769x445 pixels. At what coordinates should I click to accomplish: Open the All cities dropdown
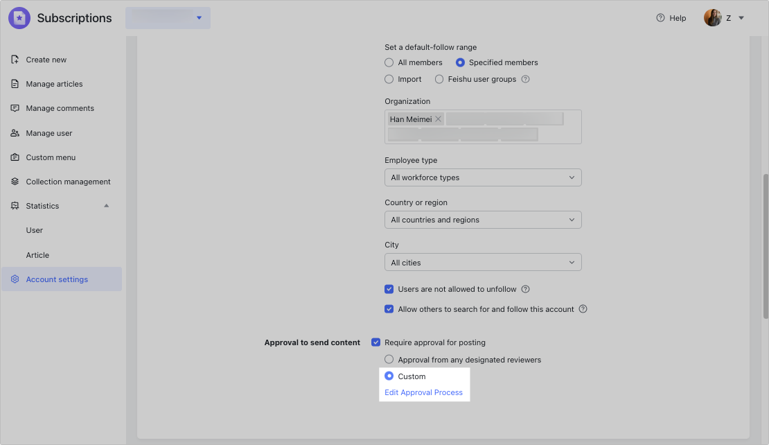point(483,263)
